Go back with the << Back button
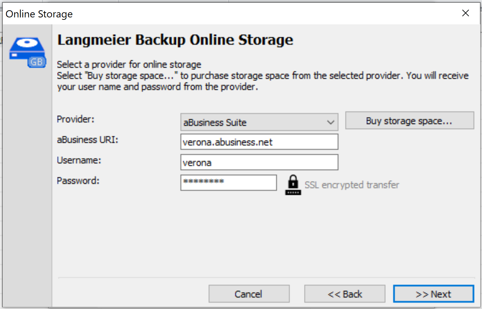This screenshot has width=482, height=309. 345,294
